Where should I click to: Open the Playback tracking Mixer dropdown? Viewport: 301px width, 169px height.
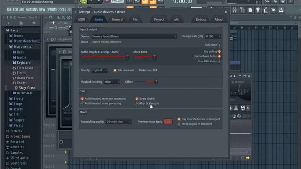tap(112, 82)
